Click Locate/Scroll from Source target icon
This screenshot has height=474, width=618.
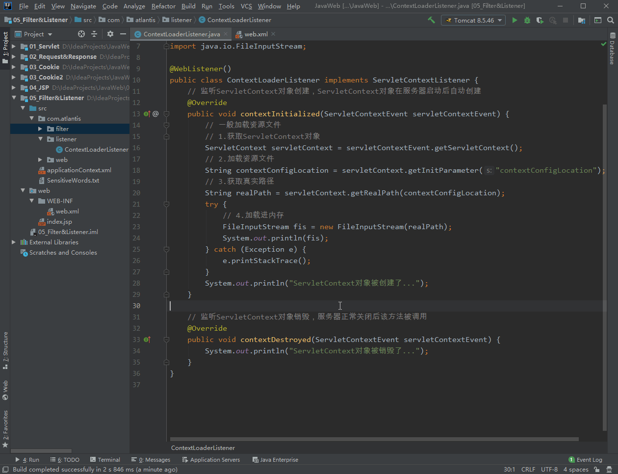pyautogui.click(x=81, y=34)
